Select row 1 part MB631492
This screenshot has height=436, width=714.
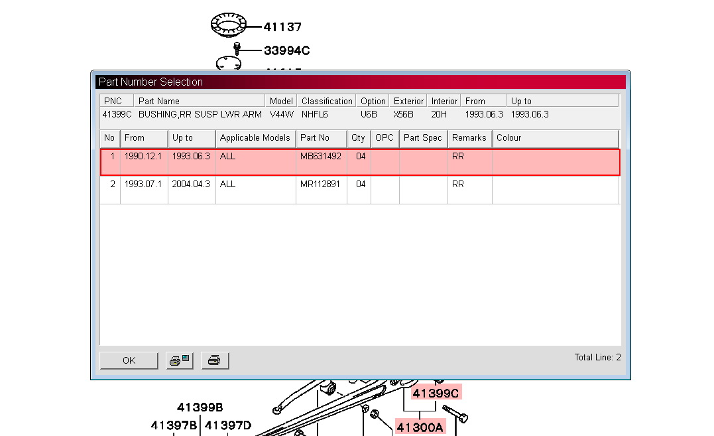(321, 157)
